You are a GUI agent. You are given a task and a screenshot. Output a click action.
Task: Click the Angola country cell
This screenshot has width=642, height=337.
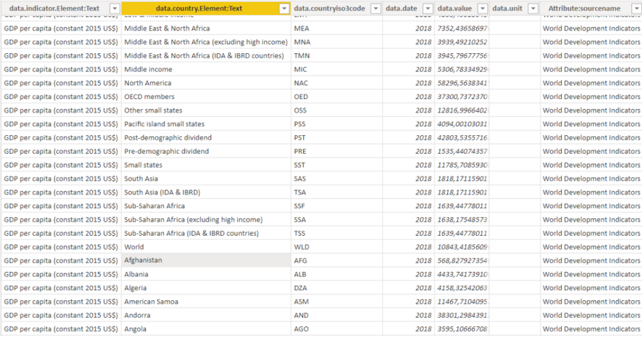206,329
